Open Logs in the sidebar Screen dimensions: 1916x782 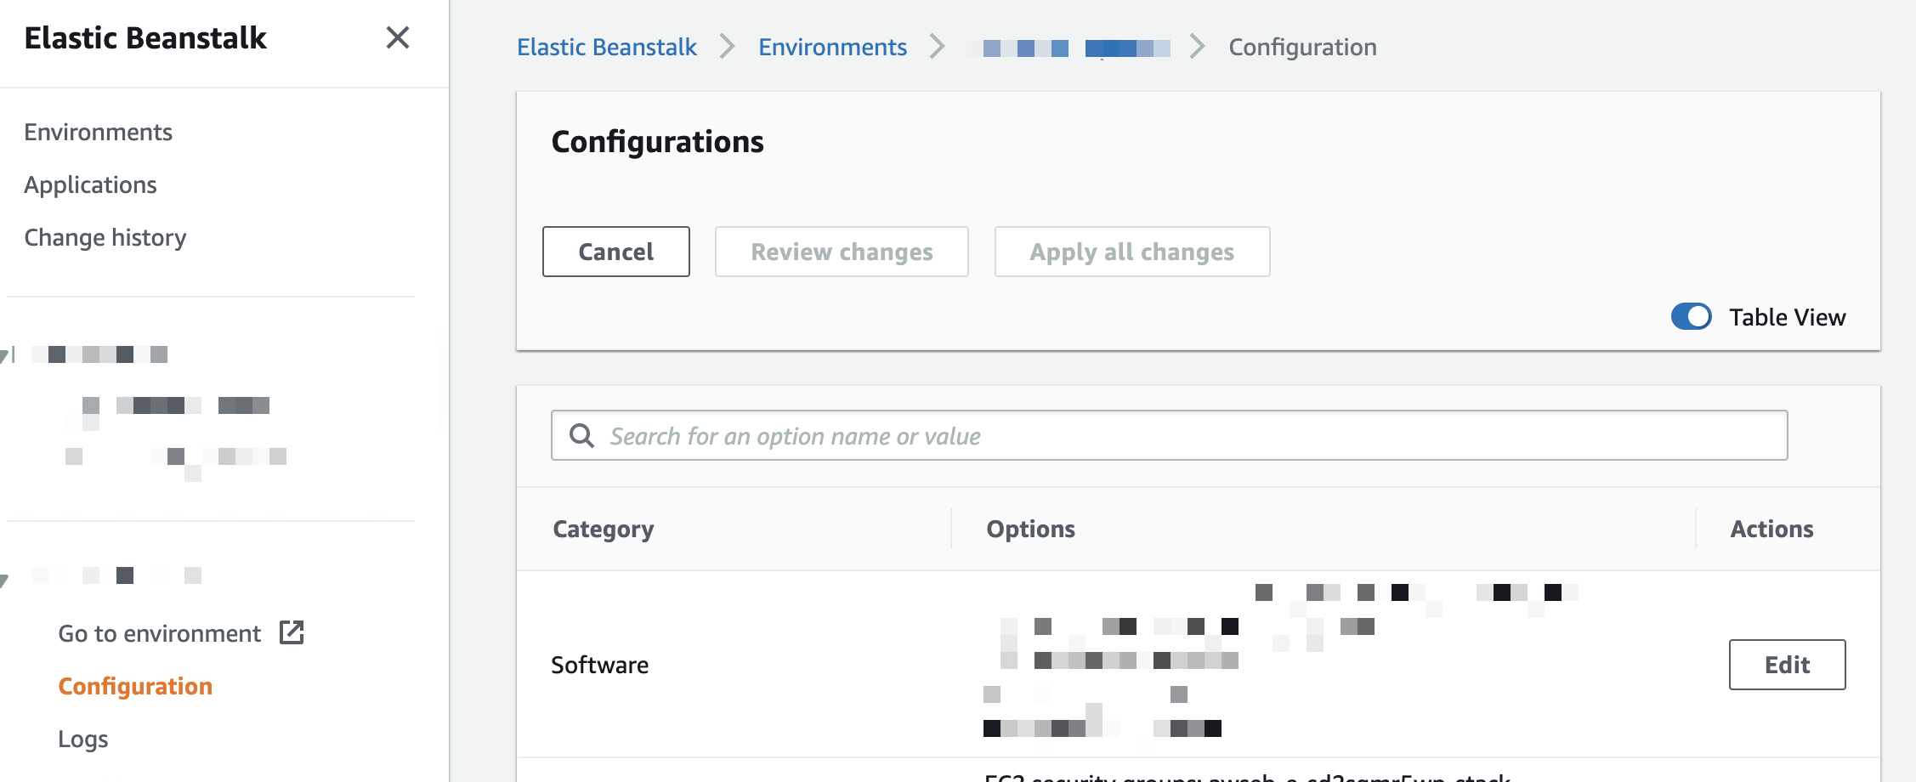pos(83,739)
